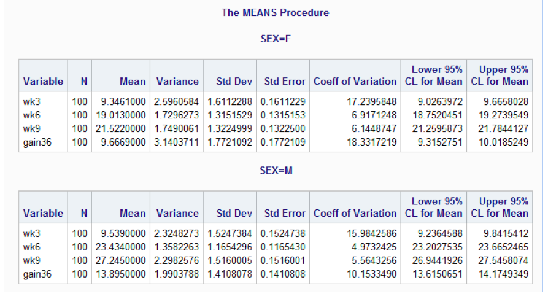Click Coeff of Variation header in SEX=F table
548x299 pixels.
pos(355,82)
